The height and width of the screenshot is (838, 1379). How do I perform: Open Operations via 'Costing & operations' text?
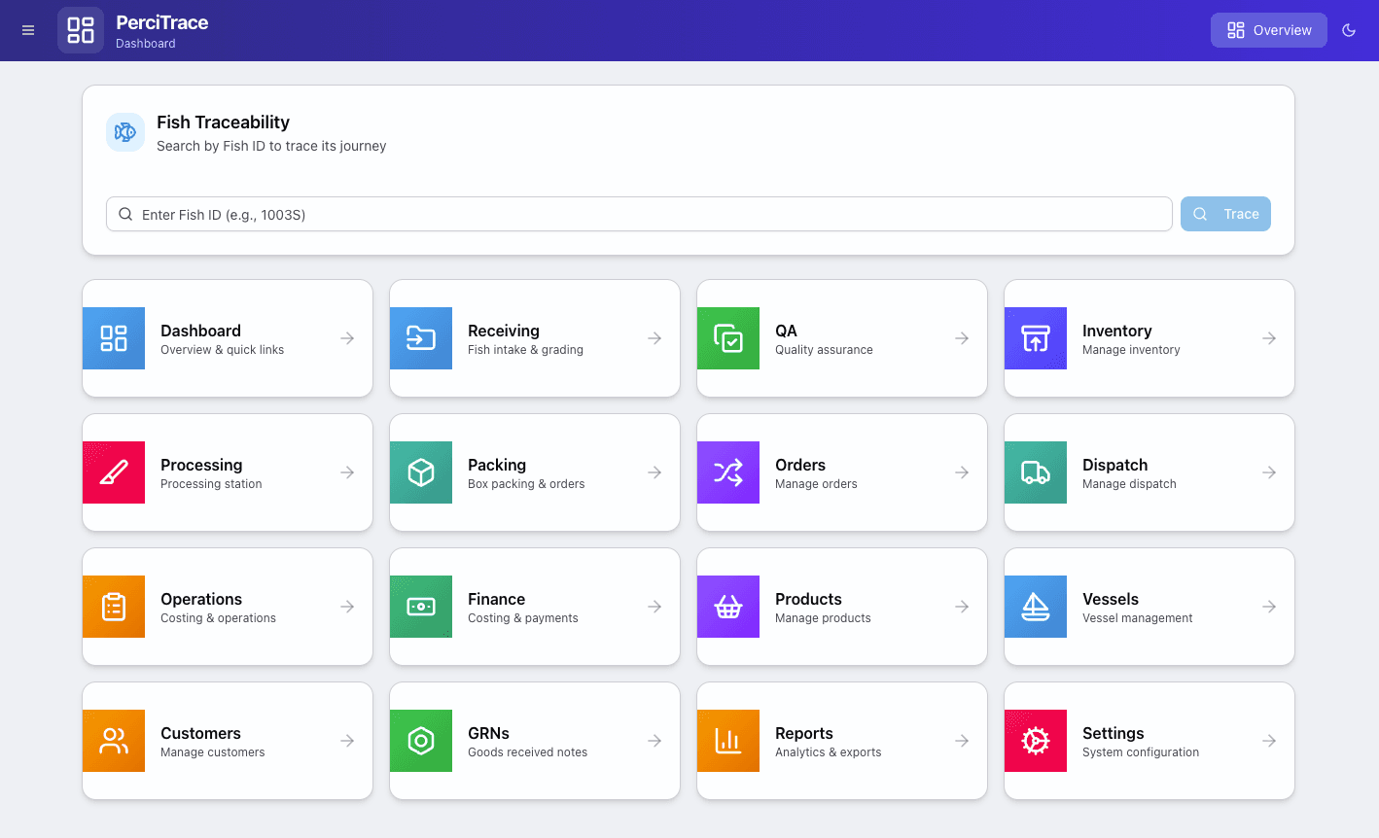coord(218,618)
